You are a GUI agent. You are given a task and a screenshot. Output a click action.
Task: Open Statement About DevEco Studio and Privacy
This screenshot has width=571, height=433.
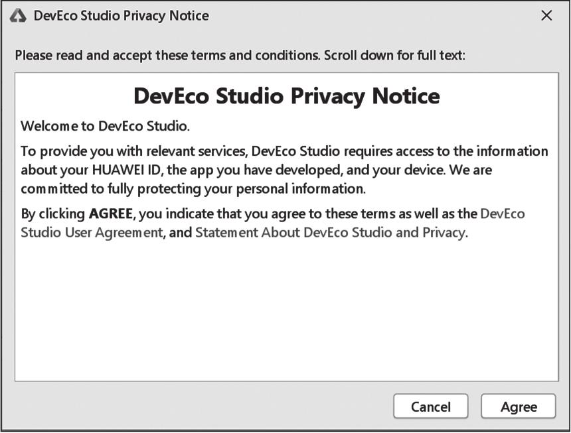(x=331, y=233)
